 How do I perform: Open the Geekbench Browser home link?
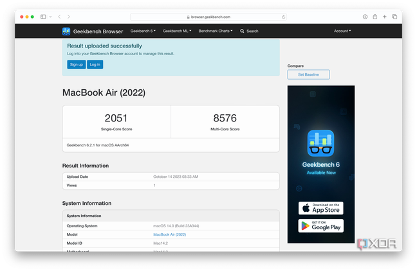[98, 31]
